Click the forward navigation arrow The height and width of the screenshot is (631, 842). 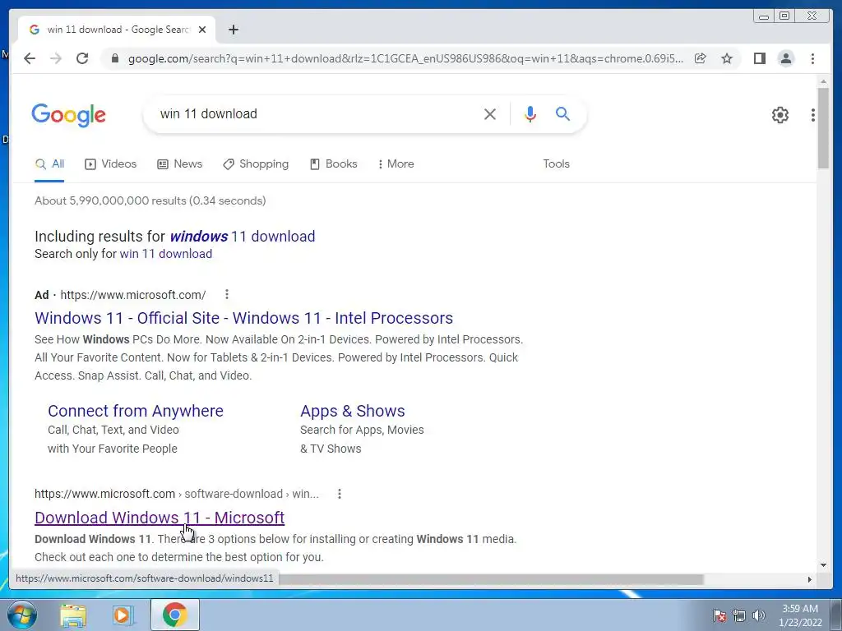coord(56,58)
